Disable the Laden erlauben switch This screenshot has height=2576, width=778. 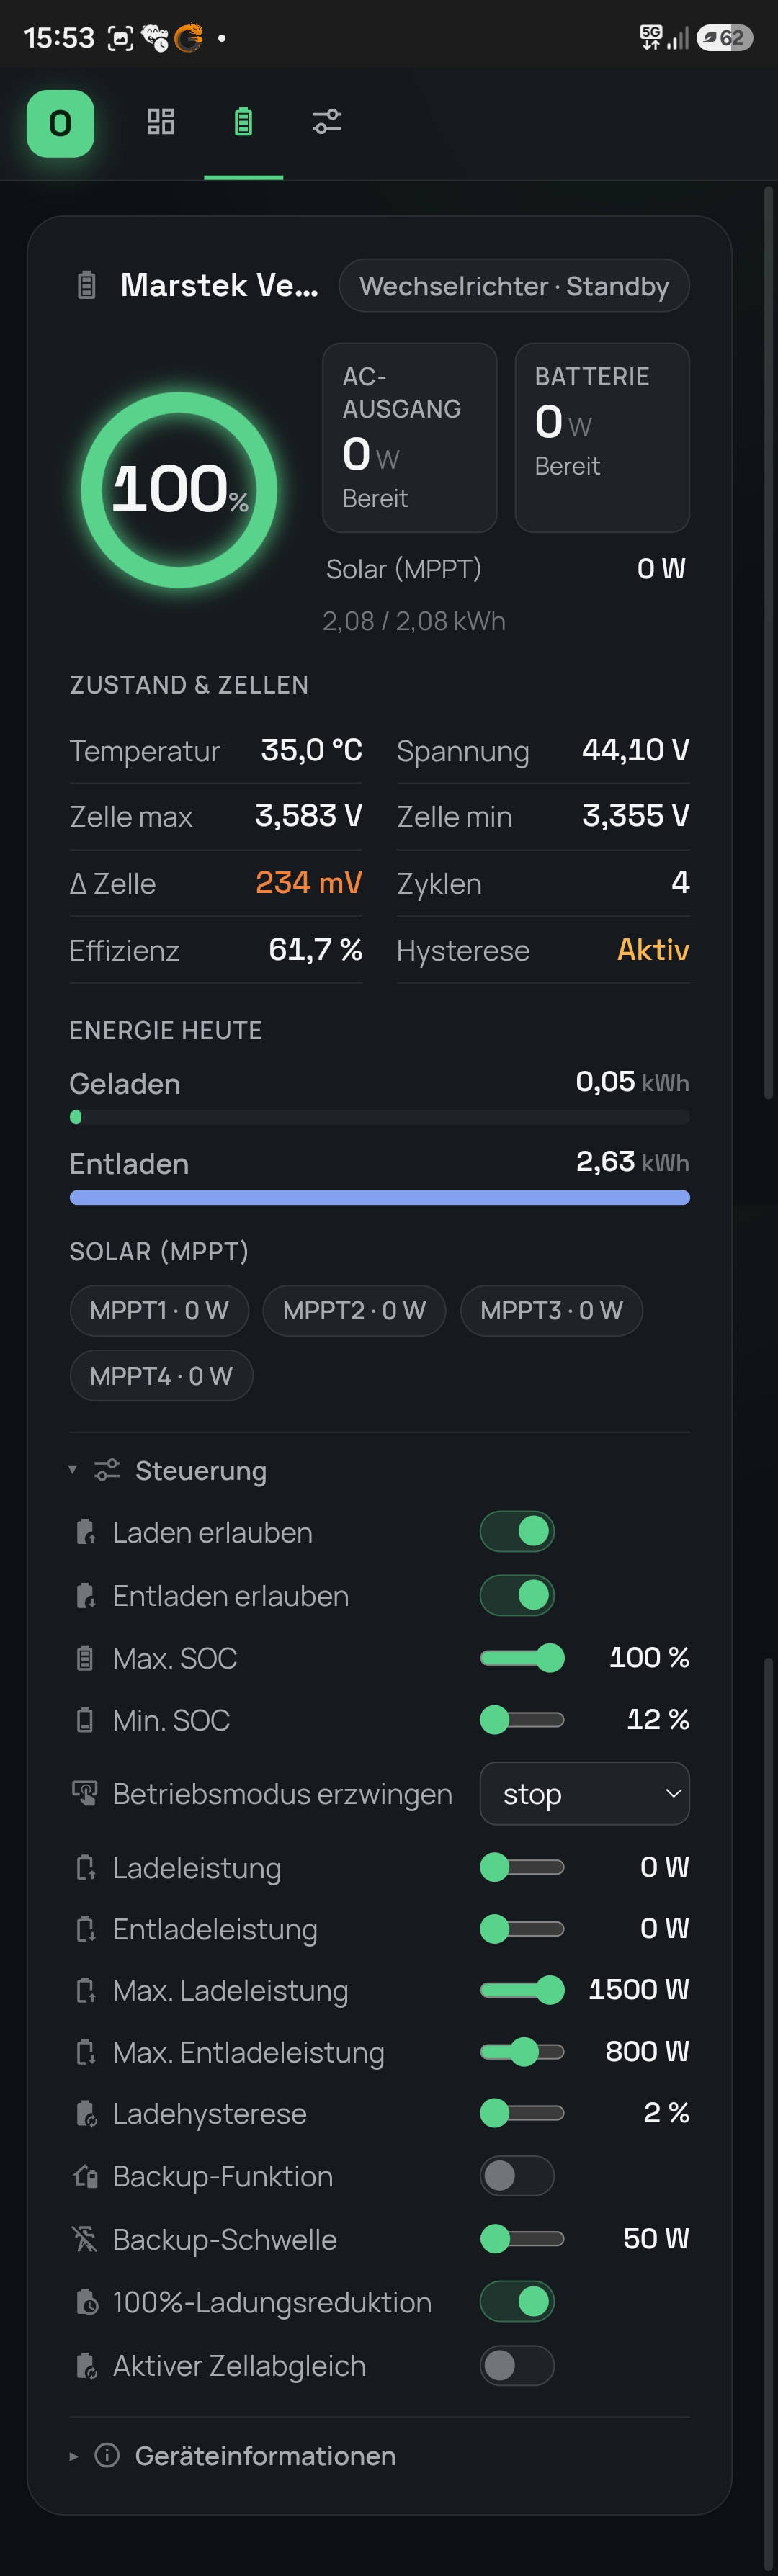click(517, 1531)
